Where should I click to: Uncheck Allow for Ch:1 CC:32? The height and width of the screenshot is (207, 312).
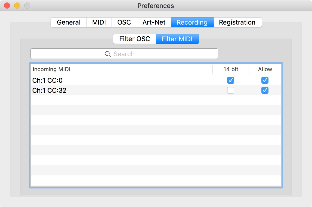[265, 90]
